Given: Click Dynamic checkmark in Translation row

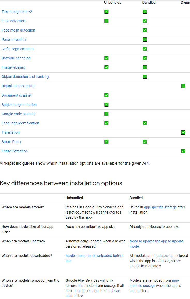Looking at the screenshot, I should (183, 132).
